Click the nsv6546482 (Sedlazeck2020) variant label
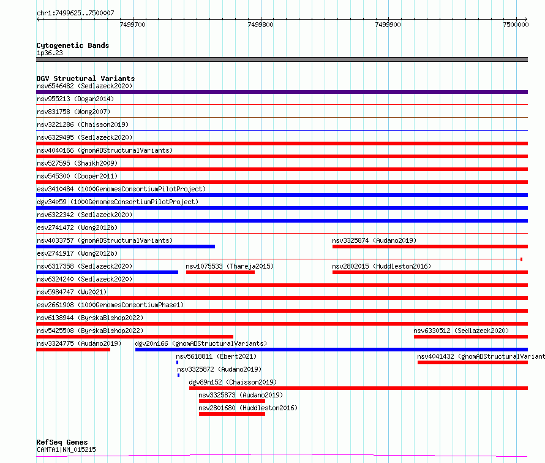The width and height of the screenshot is (545, 463). [85, 86]
